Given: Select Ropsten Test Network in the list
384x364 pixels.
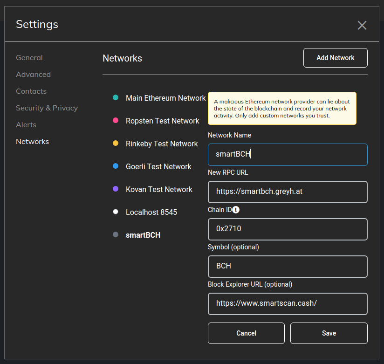Looking at the screenshot, I should click(163, 121).
